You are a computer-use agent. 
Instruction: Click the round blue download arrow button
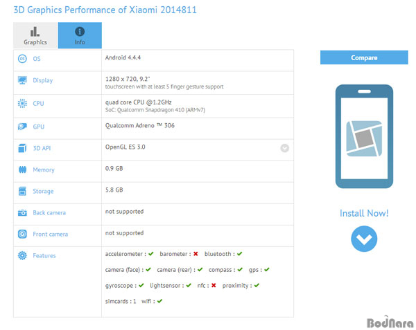coord(364,239)
